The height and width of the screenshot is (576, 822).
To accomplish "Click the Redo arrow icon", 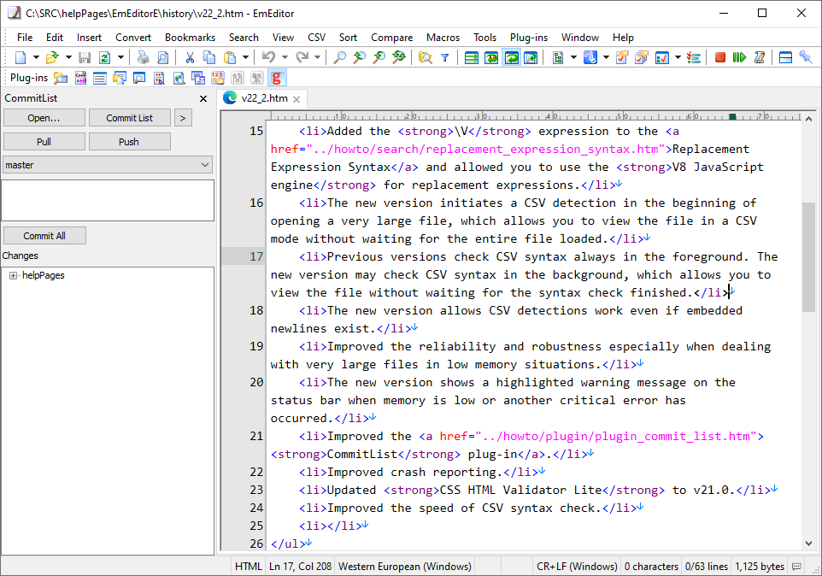I will (x=302, y=57).
